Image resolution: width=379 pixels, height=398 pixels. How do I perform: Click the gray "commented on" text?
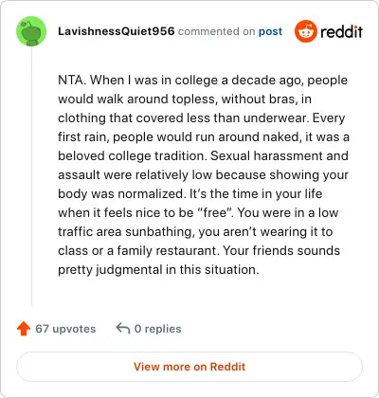[x=217, y=31]
